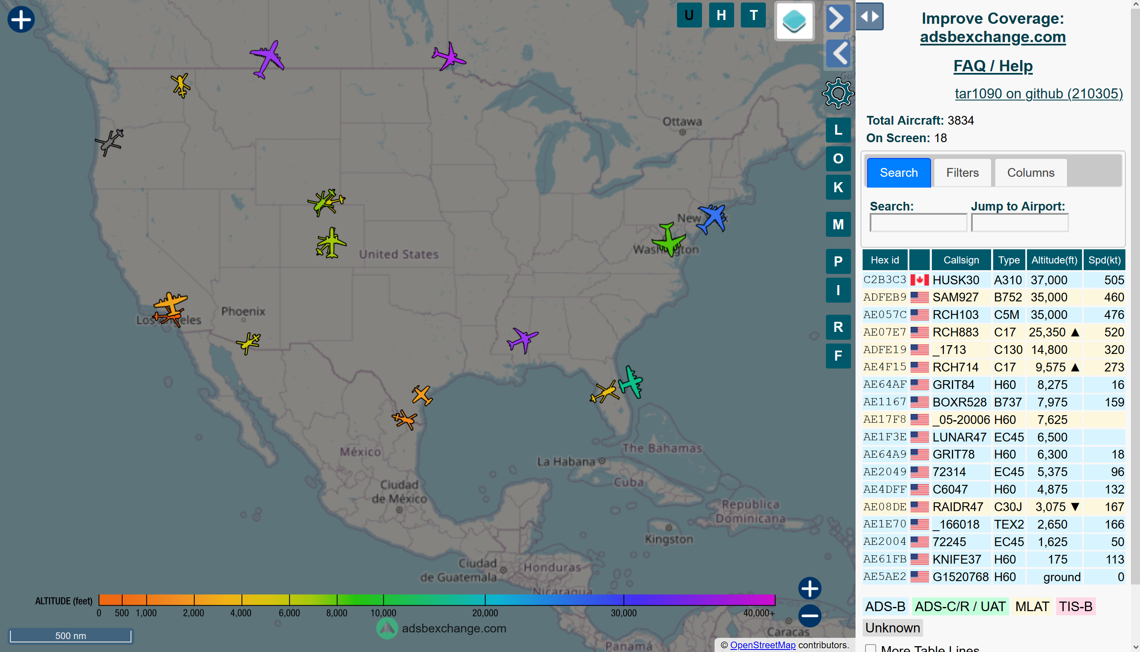Open adsbexchange.com coverage link
Screen dimensions: 1140x652
[993, 37]
